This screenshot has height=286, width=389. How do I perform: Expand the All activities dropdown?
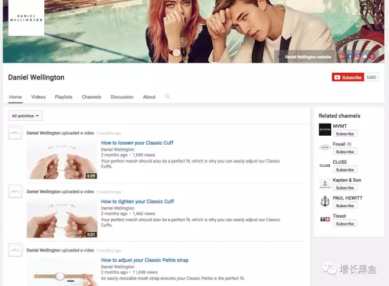coord(26,116)
